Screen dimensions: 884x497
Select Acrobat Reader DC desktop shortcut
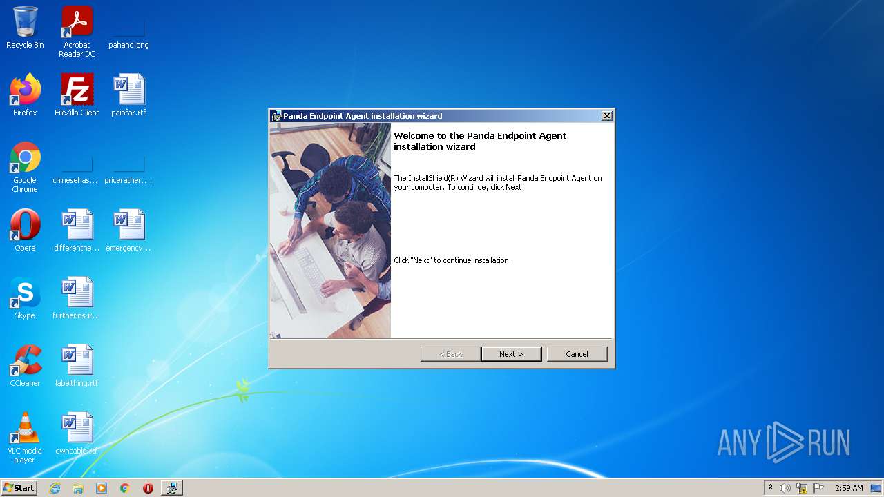pyautogui.click(x=77, y=32)
